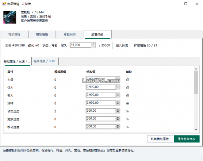Decrease 智力 value with down arrow
This screenshot has width=203, height=161.
point(118,96)
